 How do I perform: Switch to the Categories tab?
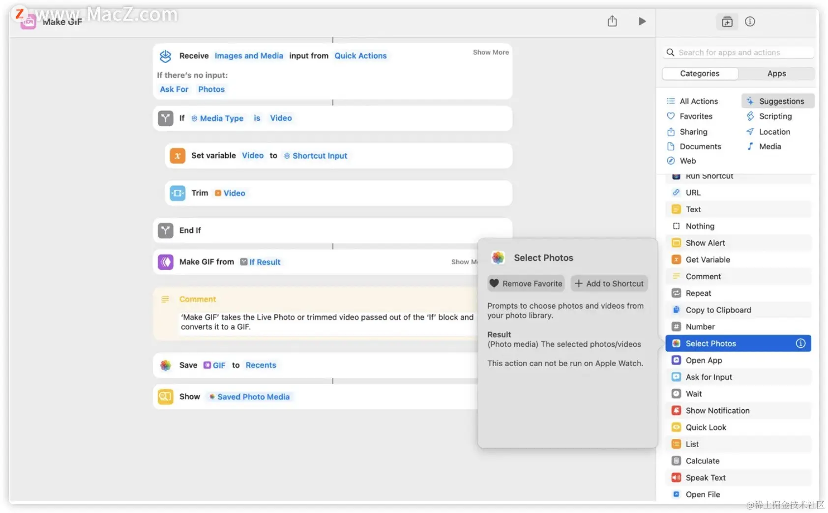(x=700, y=74)
